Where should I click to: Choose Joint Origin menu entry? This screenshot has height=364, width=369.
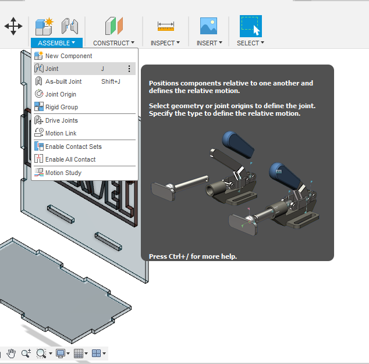(x=84, y=94)
